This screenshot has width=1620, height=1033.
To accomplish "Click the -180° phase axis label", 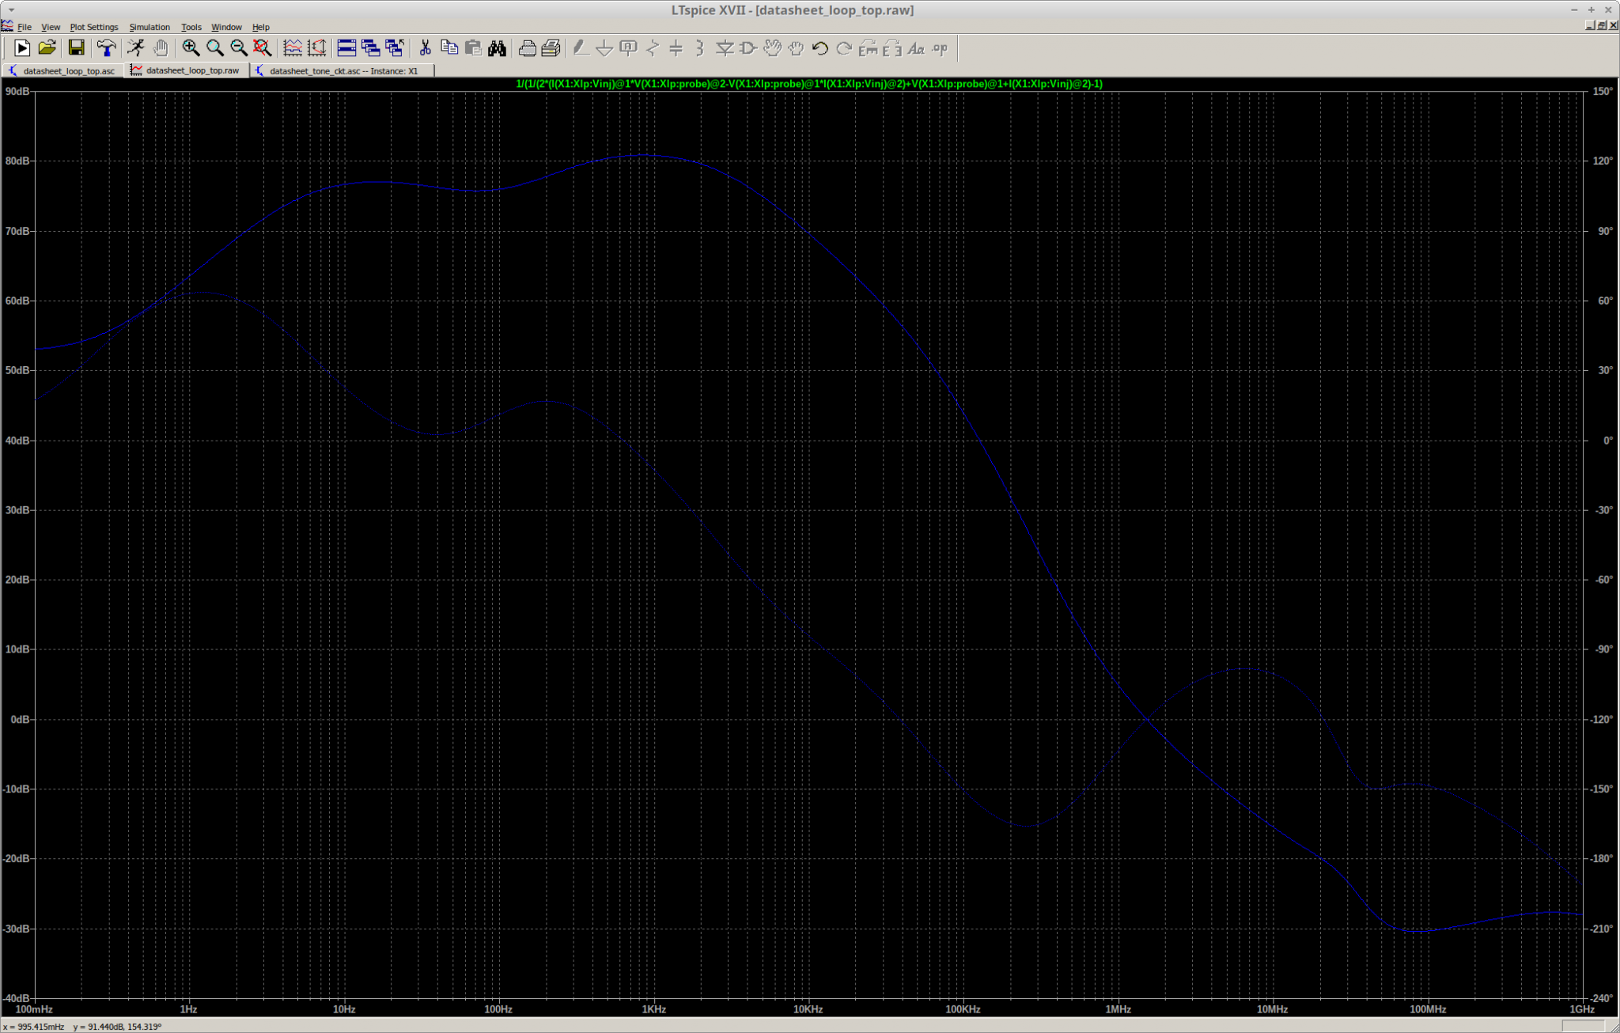I will [1602, 858].
